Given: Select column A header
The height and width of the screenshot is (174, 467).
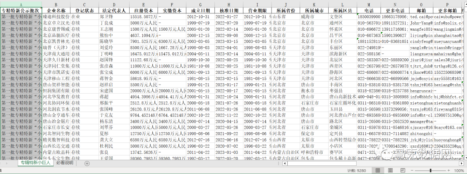Looking at the screenshot, I should pyautogui.click(x=21, y=4).
